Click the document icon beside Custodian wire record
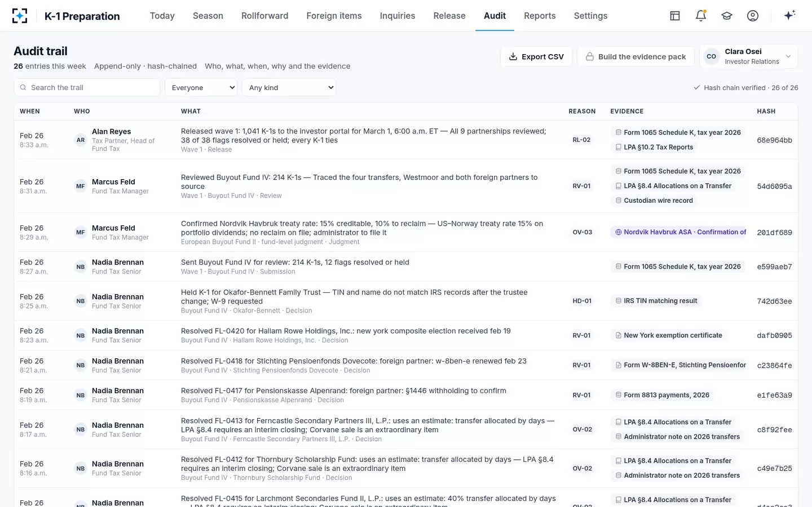 pos(619,201)
